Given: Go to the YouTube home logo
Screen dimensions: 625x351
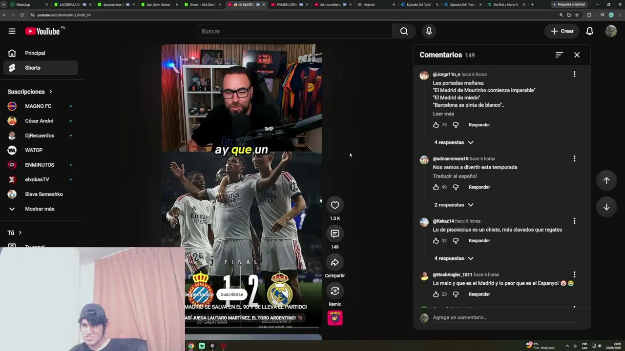Looking at the screenshot, I should [x=42, y=31].
